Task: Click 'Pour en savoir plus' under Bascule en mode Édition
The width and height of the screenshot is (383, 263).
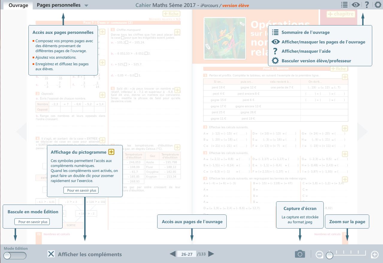Action: tap(32, 222)
